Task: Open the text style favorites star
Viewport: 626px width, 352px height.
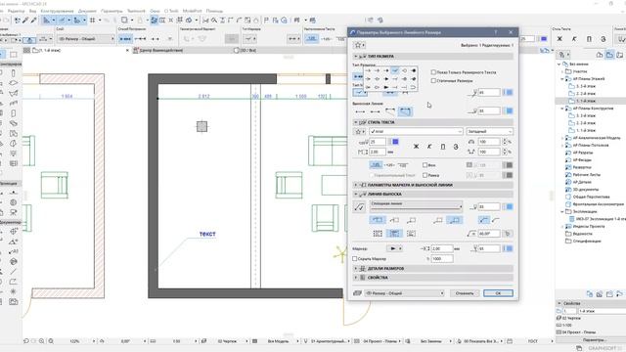Action: [x=359, y=131]
